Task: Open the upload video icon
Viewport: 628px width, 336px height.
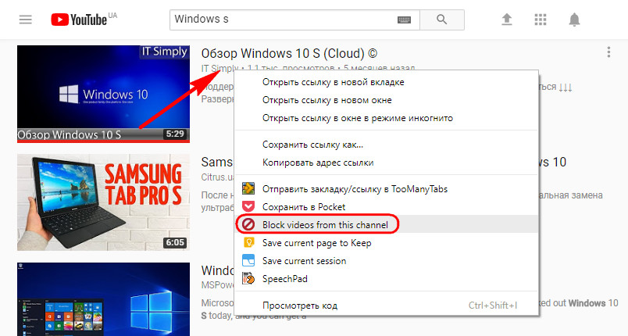Action: 507,20
